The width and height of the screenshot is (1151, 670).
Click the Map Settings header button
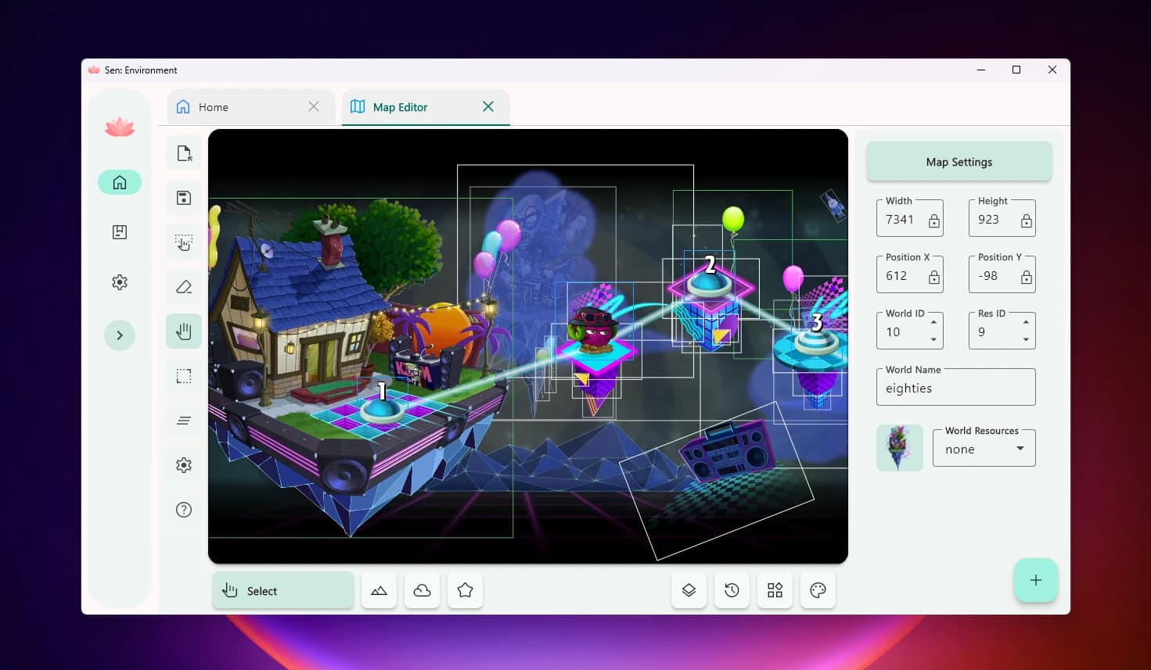(959, 162)
